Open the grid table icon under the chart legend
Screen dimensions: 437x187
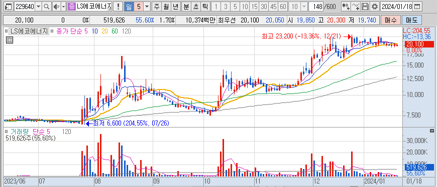tap(10, 40)
